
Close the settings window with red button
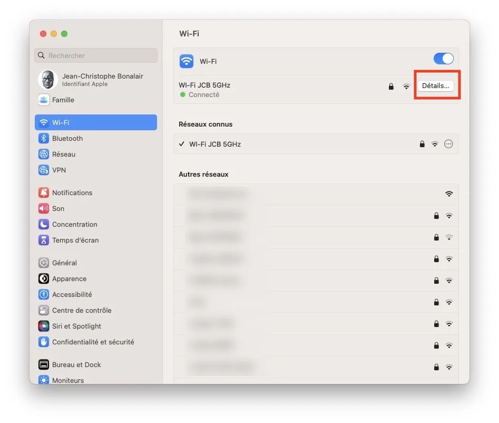pyautogui.click(x=43, y=34)
